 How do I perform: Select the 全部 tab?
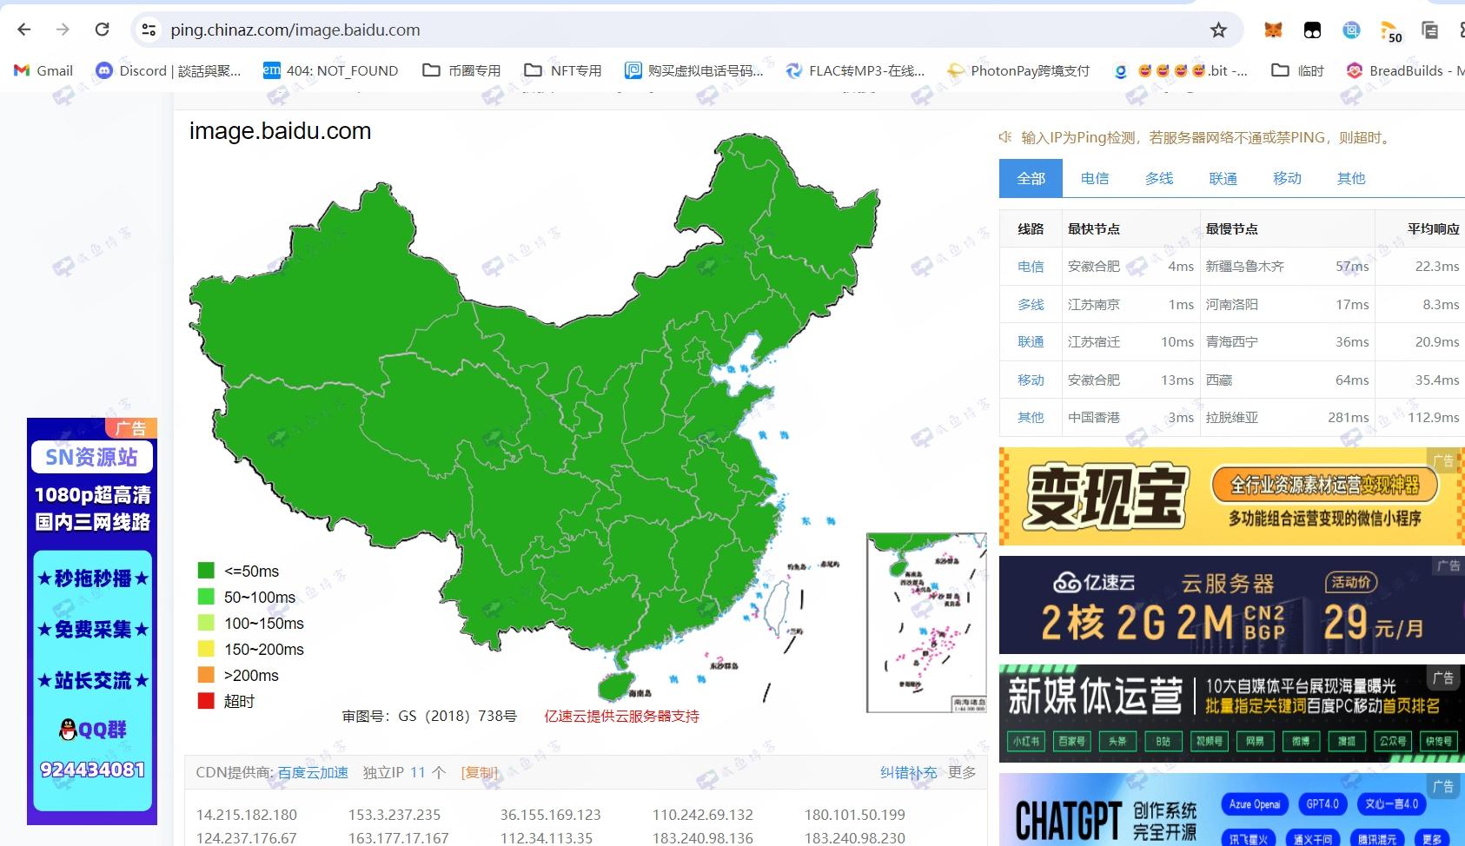(x=1031, y=178)
